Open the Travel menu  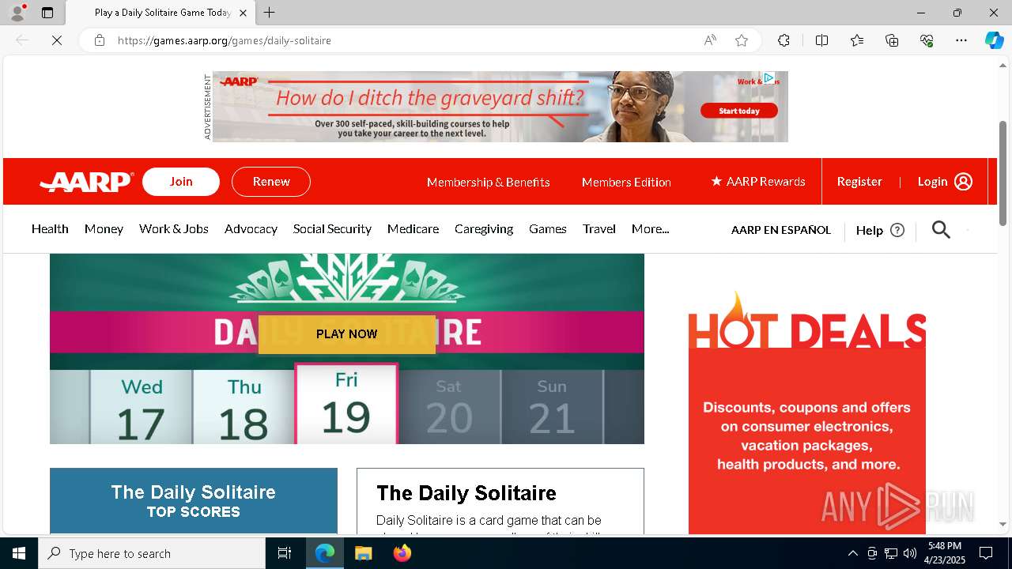pyautogui.click(x=599, y=228)
